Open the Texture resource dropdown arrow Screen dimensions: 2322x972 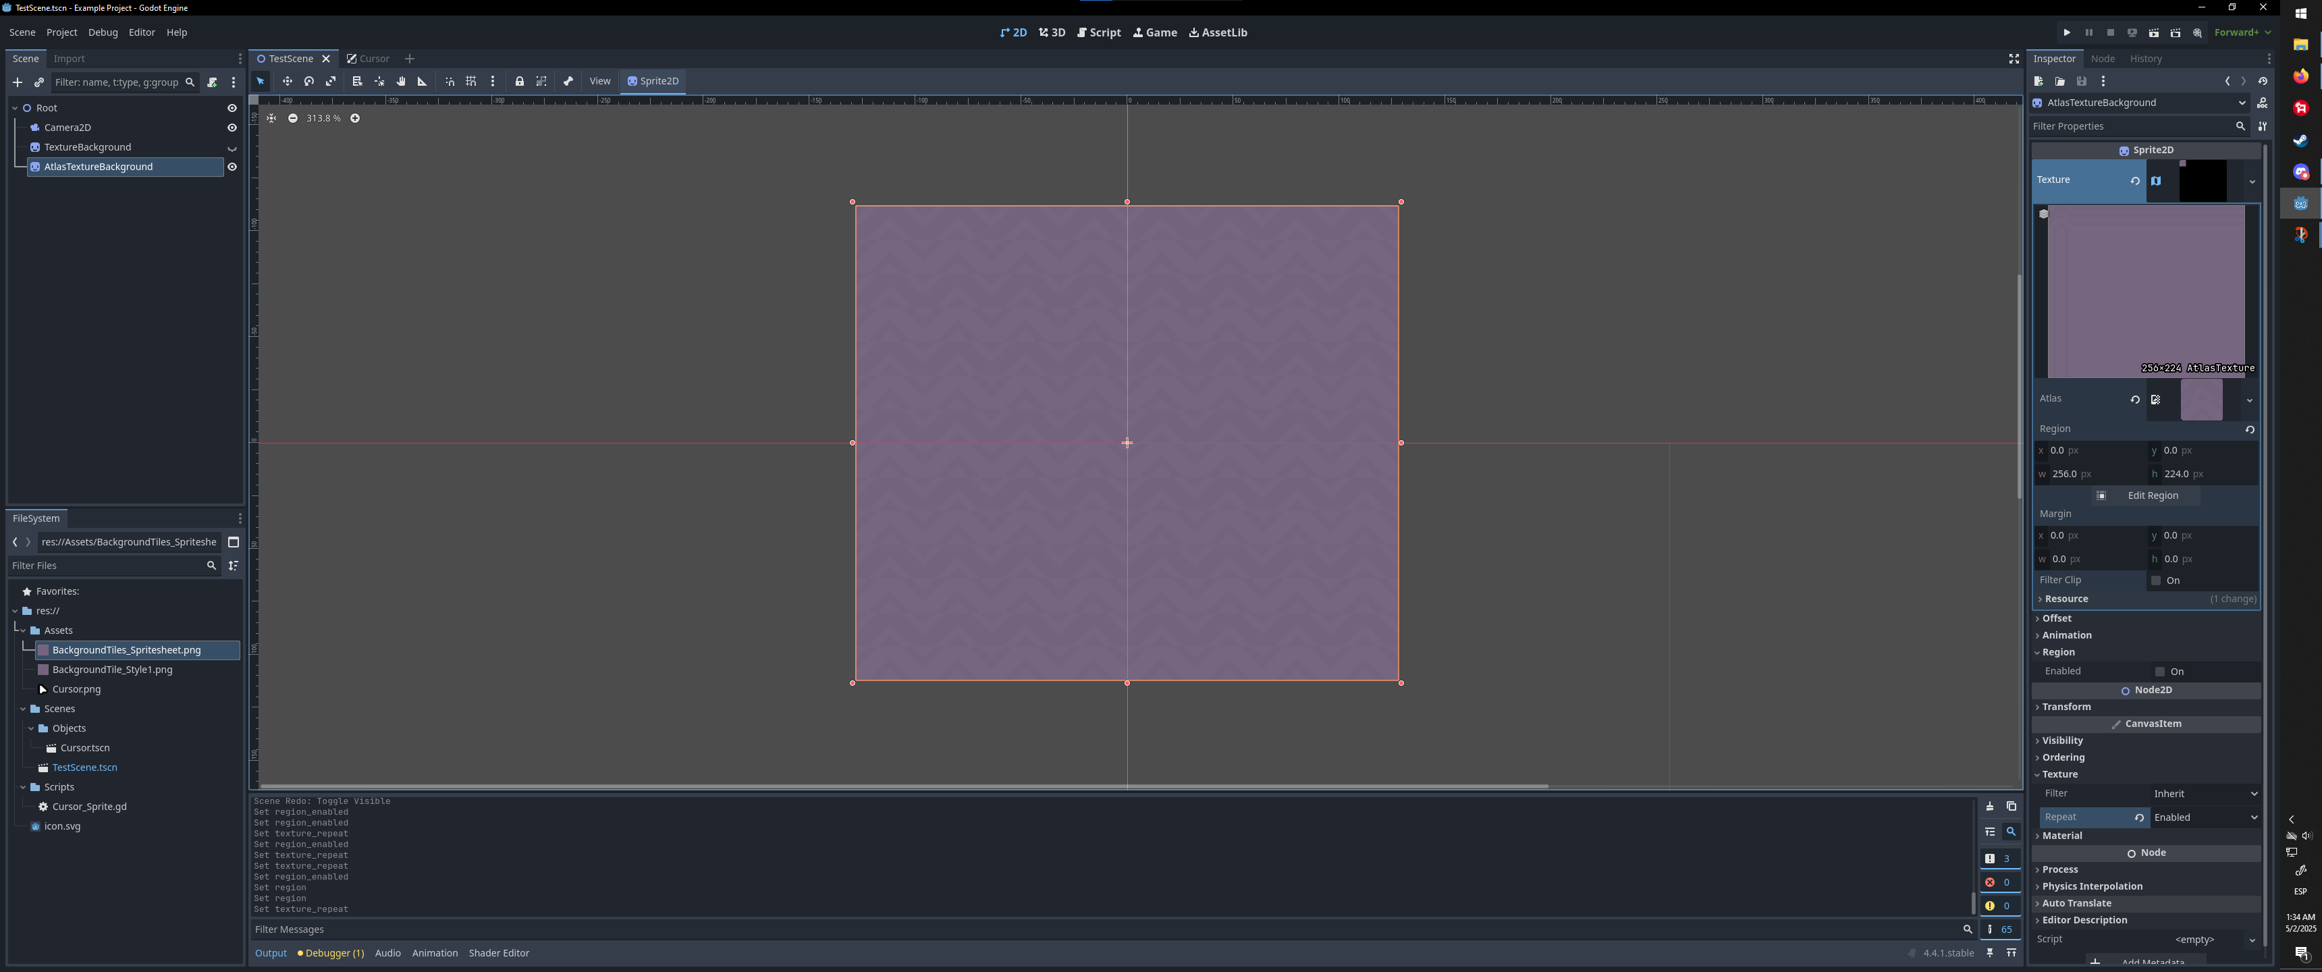click(x=2252, y=181)
